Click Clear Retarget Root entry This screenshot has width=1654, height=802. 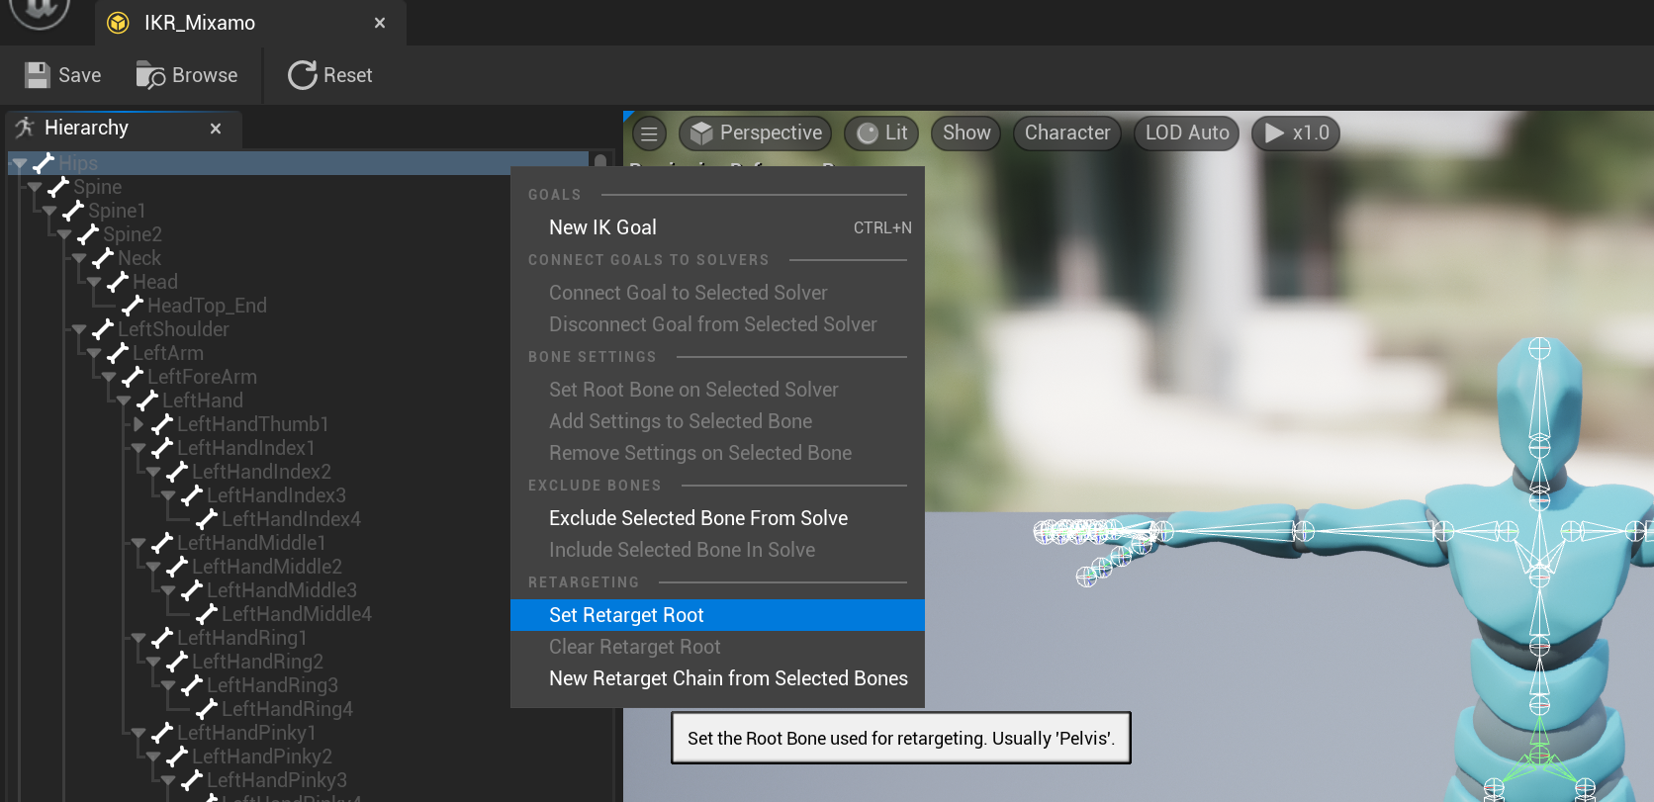[717, 647]
